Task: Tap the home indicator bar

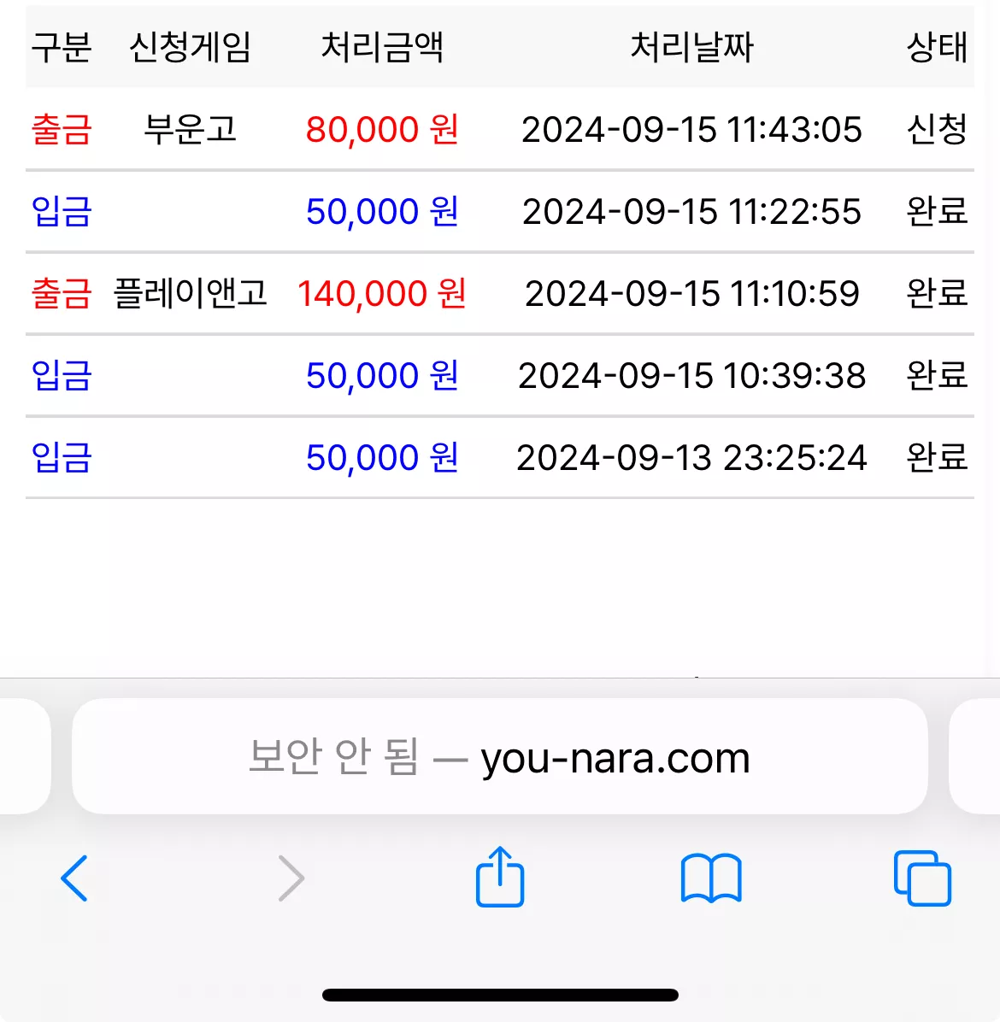Action: tap(500, 995)
